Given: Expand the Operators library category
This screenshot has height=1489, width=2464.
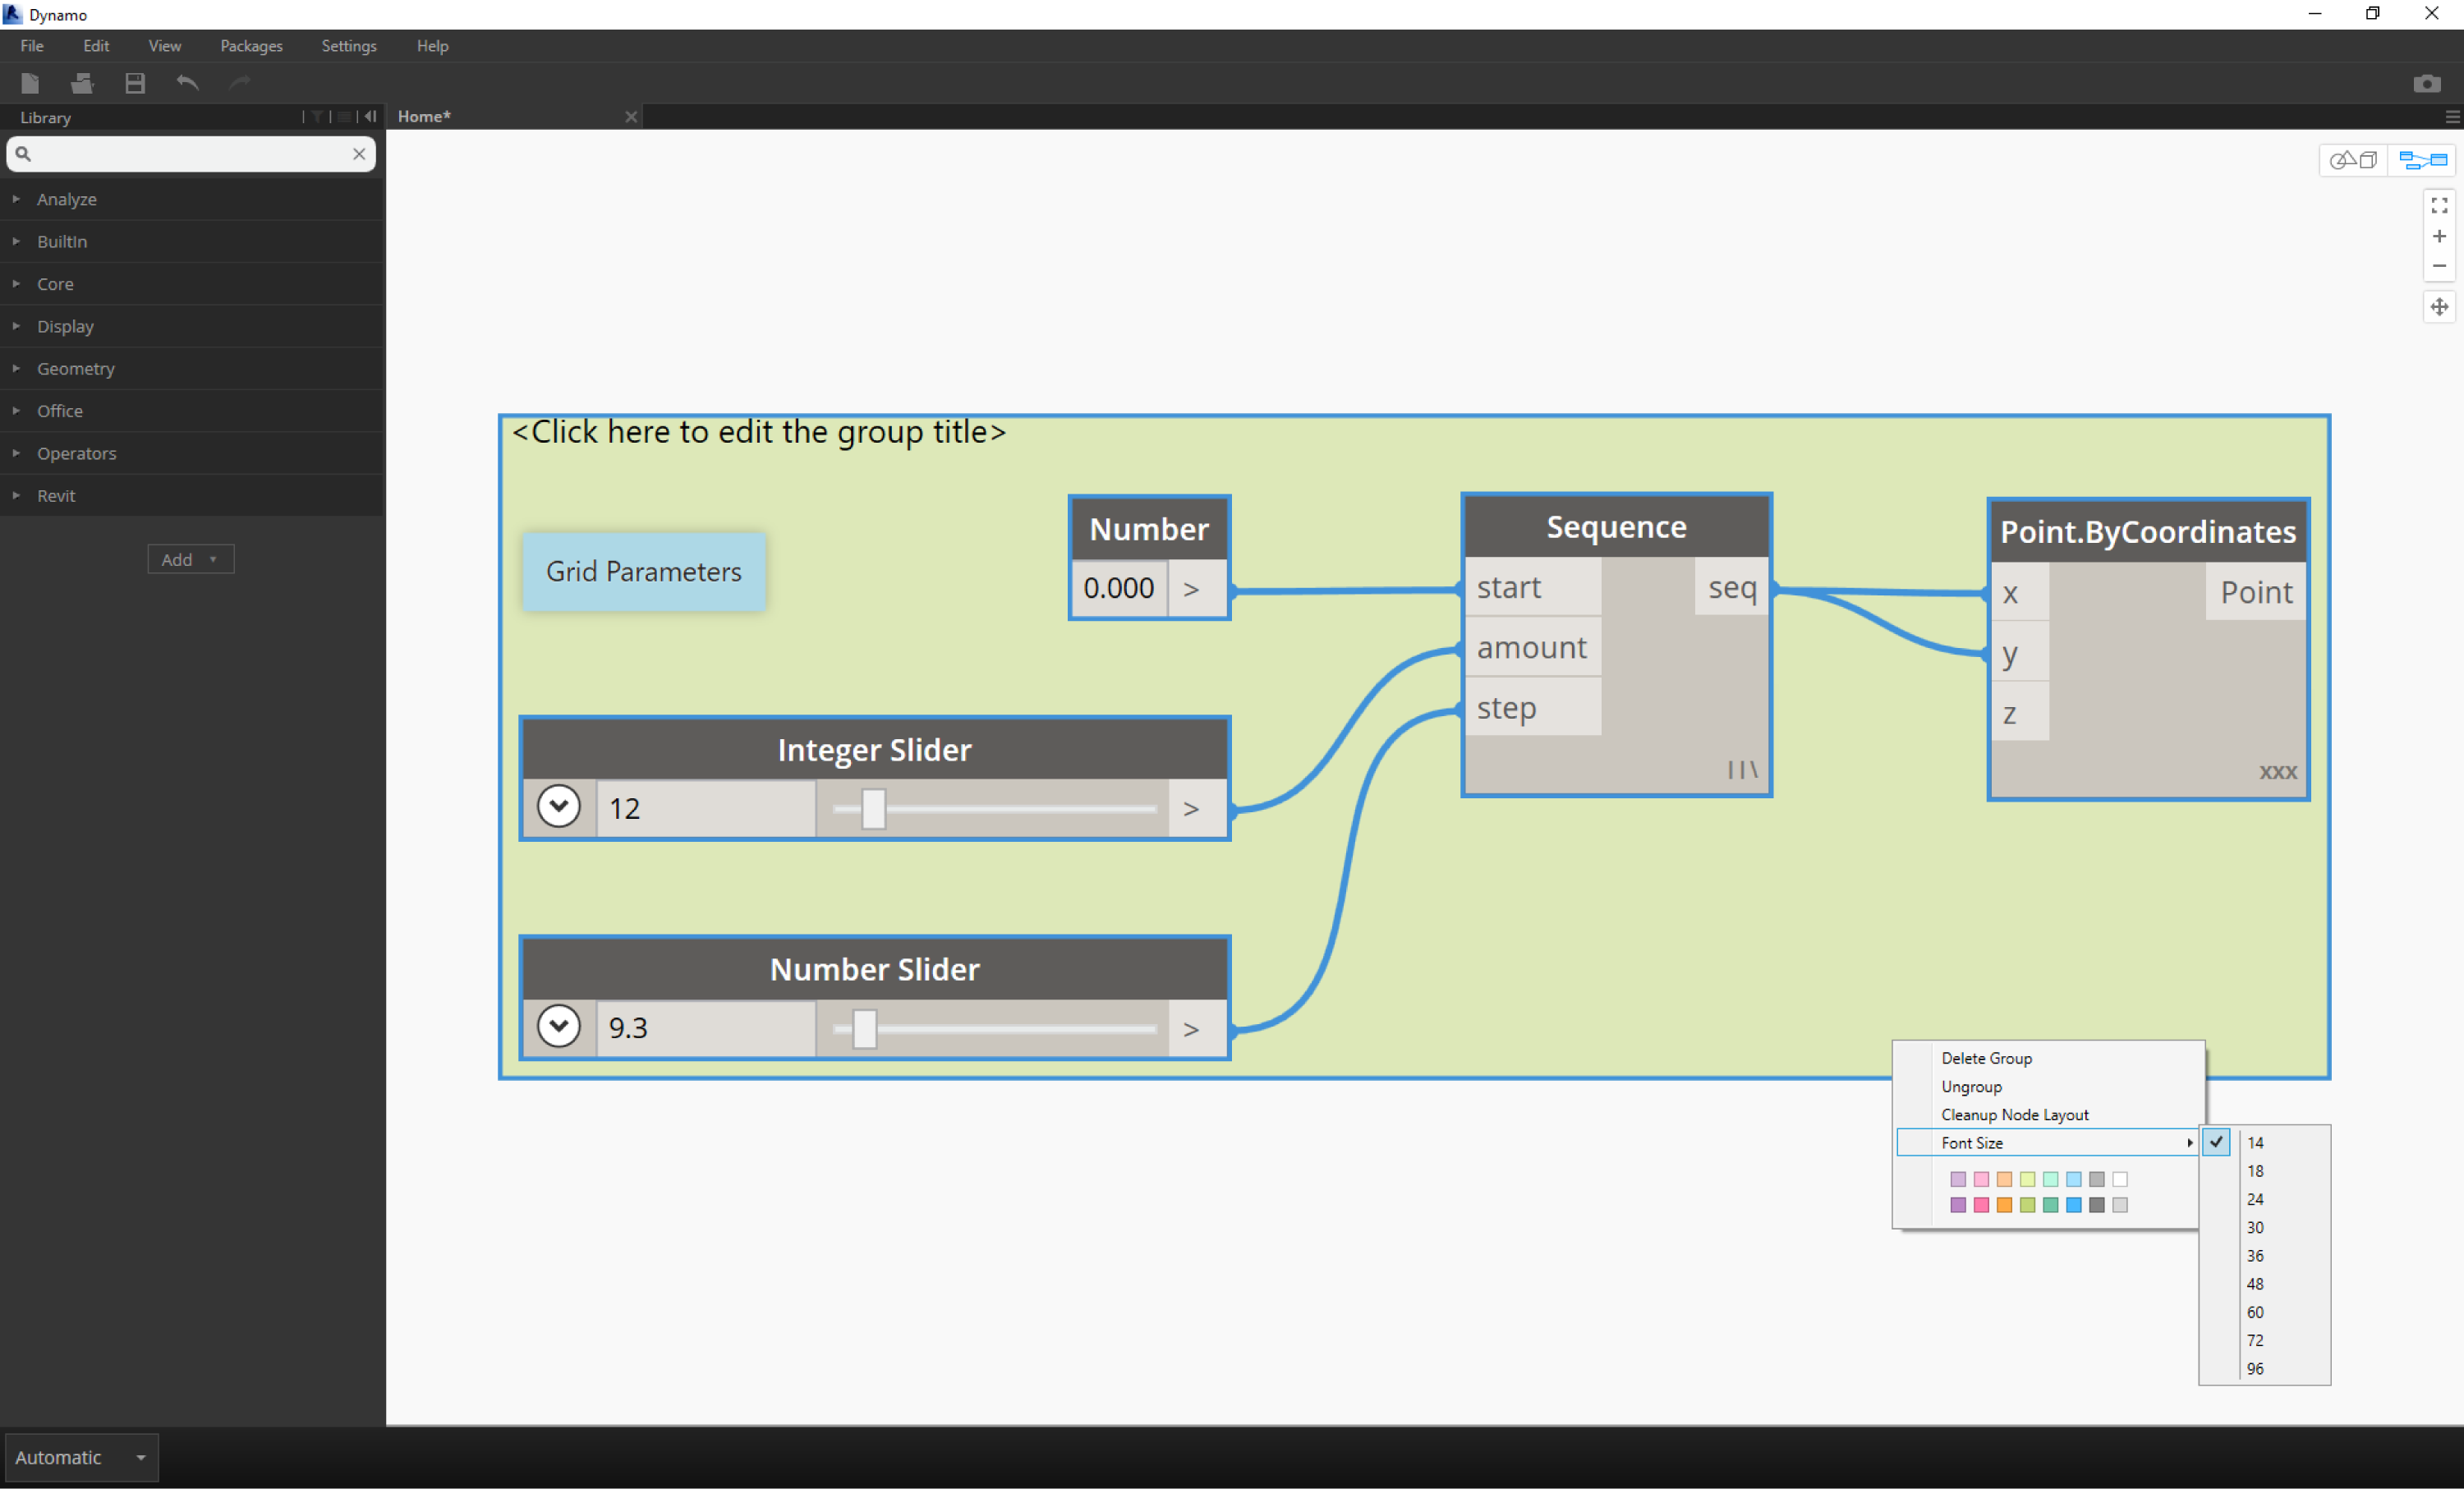Looking at the screenshot, I should tap(192, 453).
